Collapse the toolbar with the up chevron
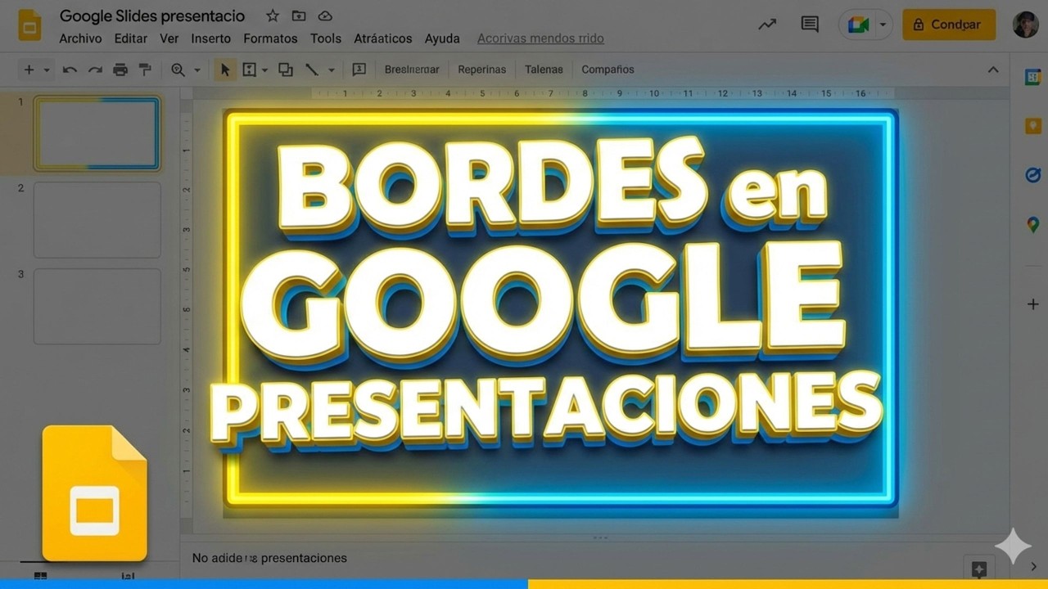The height and width of the screenshot is (589, 1048). click(x=993, y=70)
